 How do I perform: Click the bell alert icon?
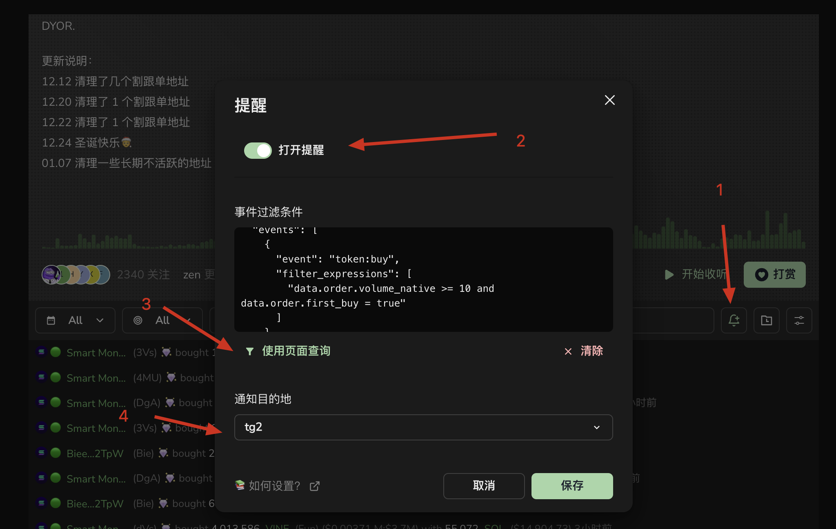coord(734,320)
